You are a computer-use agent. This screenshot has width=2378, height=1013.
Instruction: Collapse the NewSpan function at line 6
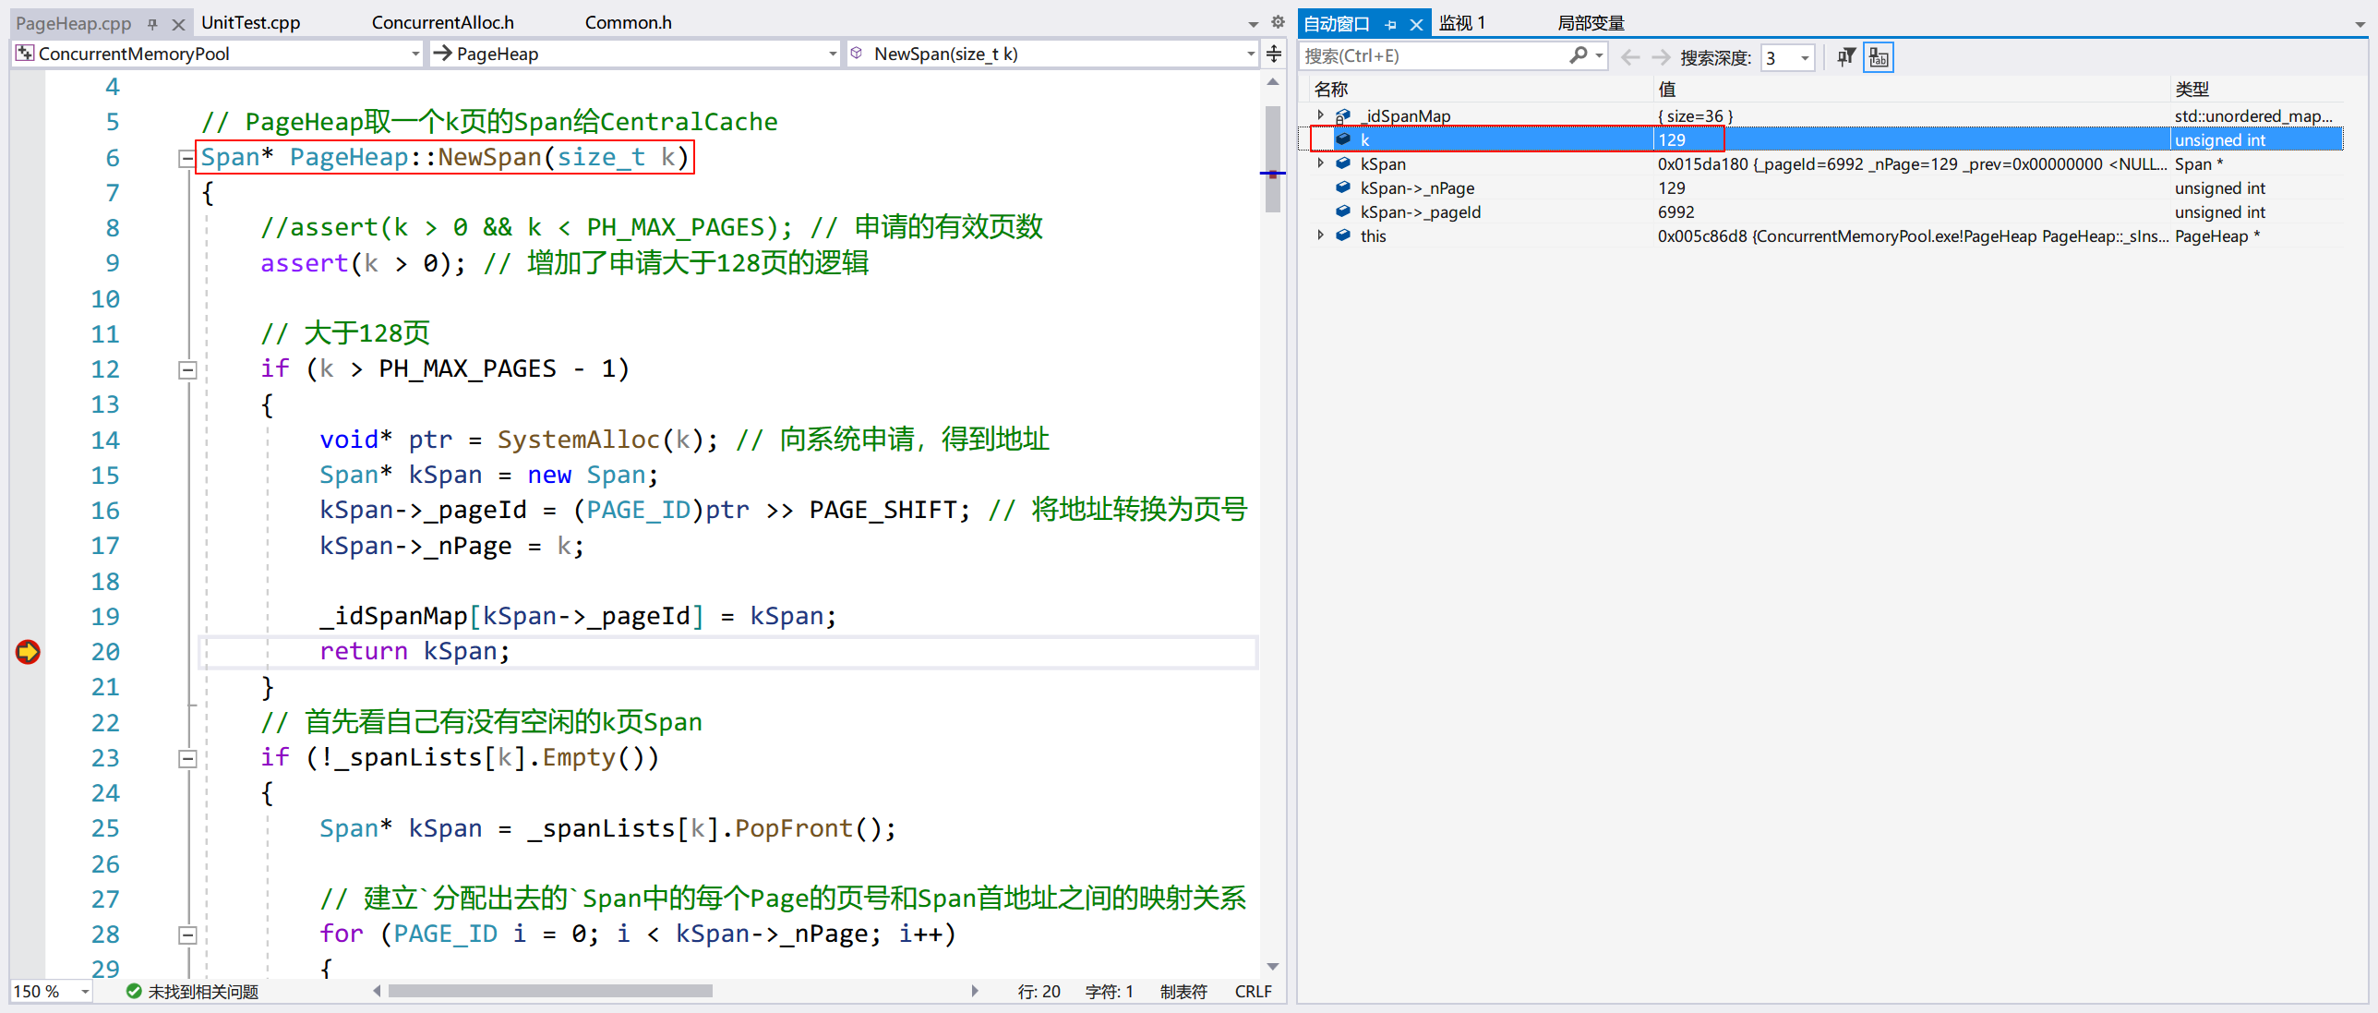[x=186, y=159]
